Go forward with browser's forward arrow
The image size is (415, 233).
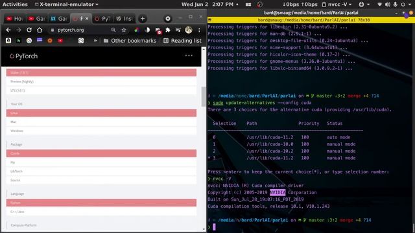tap(19, 30)
